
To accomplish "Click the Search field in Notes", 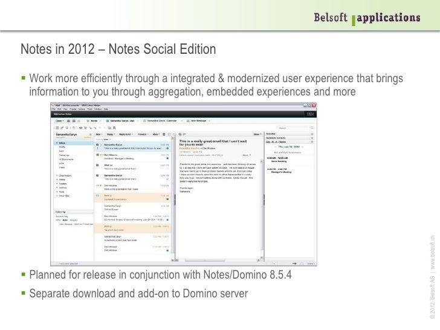I will pos(295,128).
